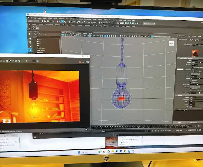Screen dimensions: 203x167
Task: Click the view cube FRONT face
Action: [x=171, y=44]
